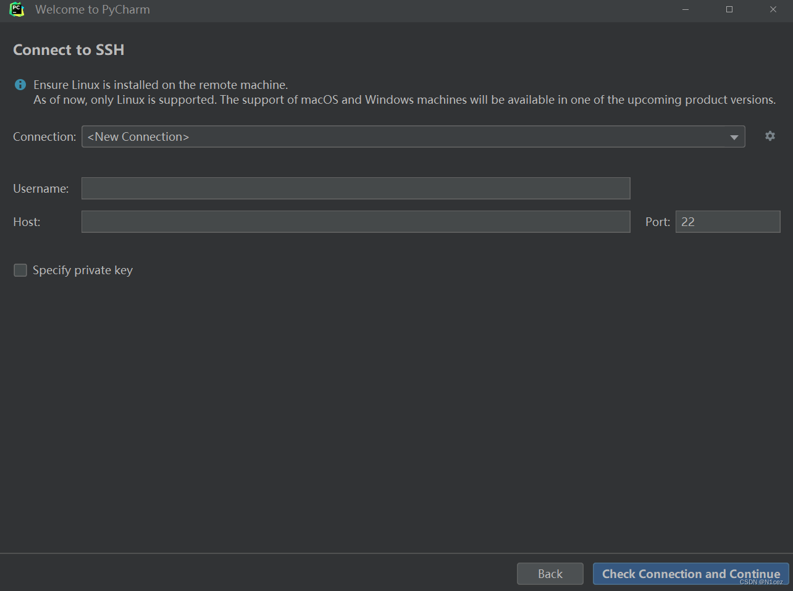The image size is (793, 591).
Task: Click the Connect to SSH heading
Action: click(x=68, y=49)
